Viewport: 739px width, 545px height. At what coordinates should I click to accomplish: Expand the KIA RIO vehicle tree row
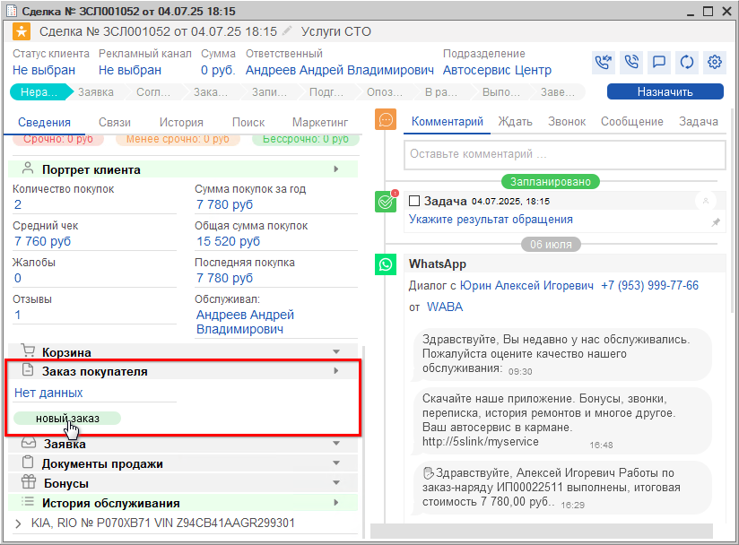[18, 523]
